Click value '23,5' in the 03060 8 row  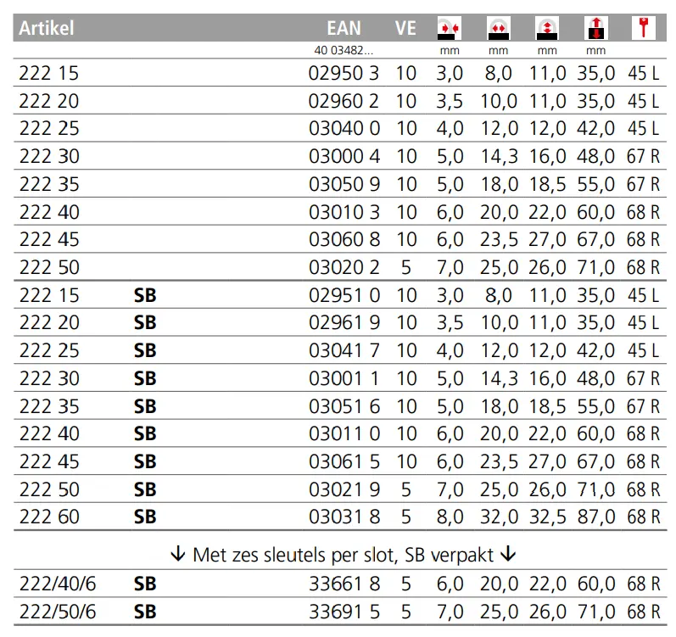click(499, 240)
